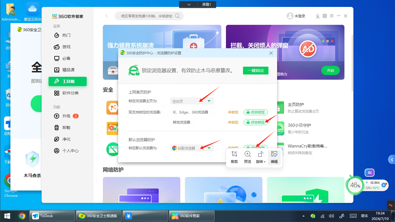Click the ¥ app taskbar button
The width and height of the screenshot is (395, 222).
pos(145,216)
